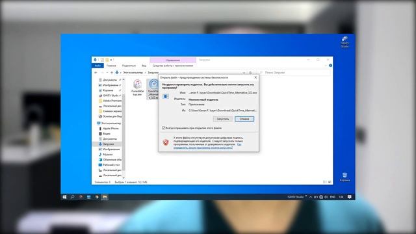Image resolution: width=416 pixels, height=234 pixels.
Task: Expand the address bar history dropdown
Action: tap(244, 72)
